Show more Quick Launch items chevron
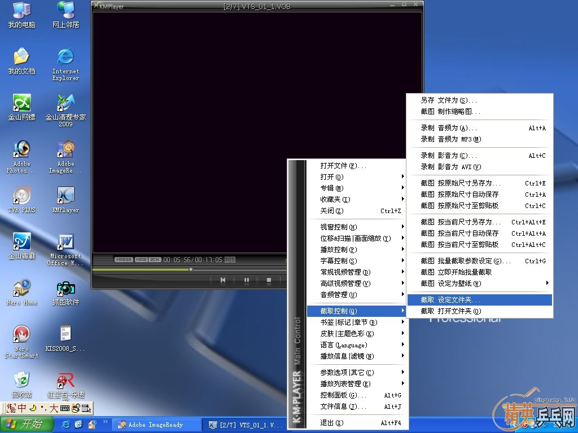Screen dimensions: 578x433 [106, 422]
